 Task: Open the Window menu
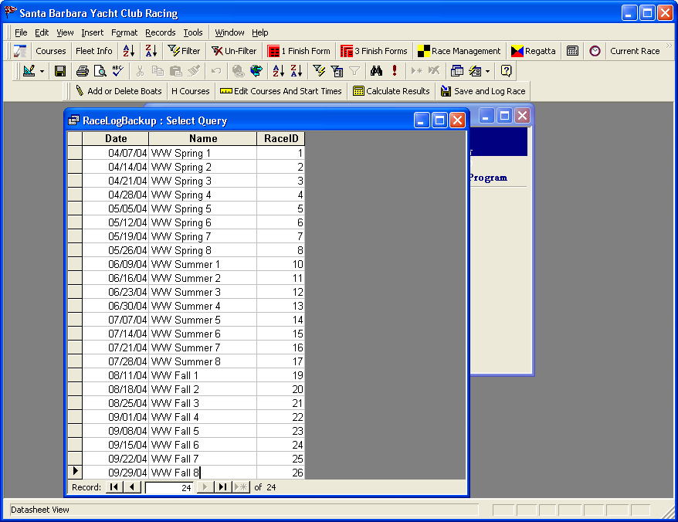click(229, 32)
